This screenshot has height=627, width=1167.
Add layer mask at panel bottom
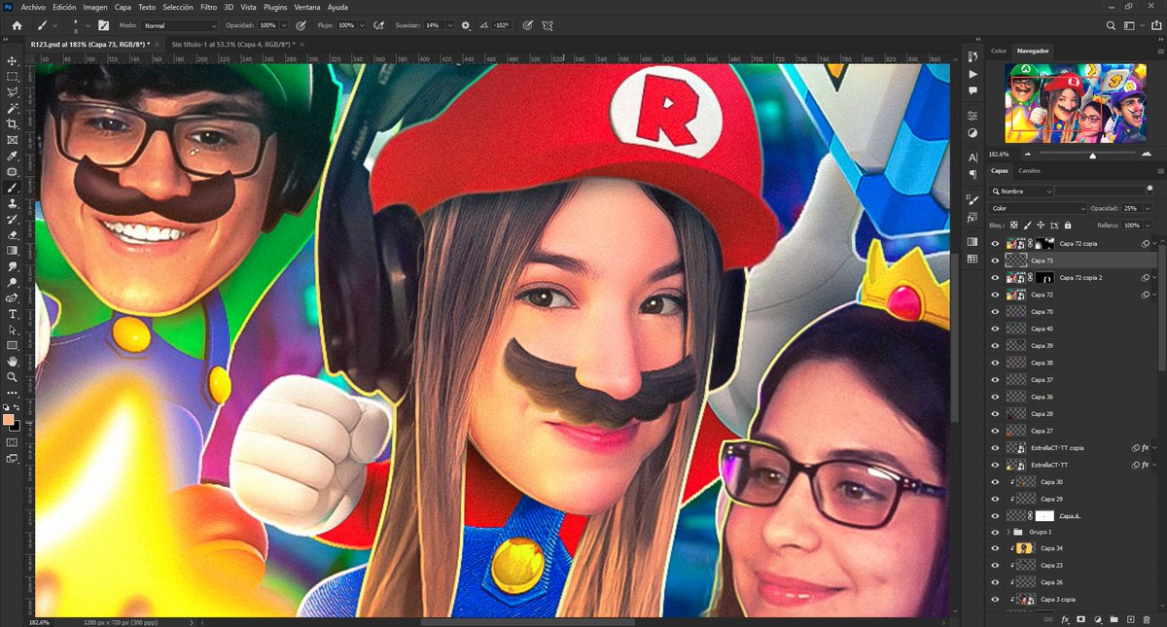(1081, 619)
